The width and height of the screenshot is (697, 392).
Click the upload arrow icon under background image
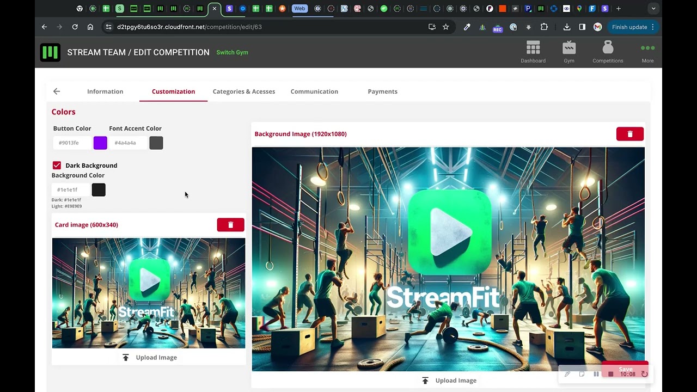click(425, 381)
